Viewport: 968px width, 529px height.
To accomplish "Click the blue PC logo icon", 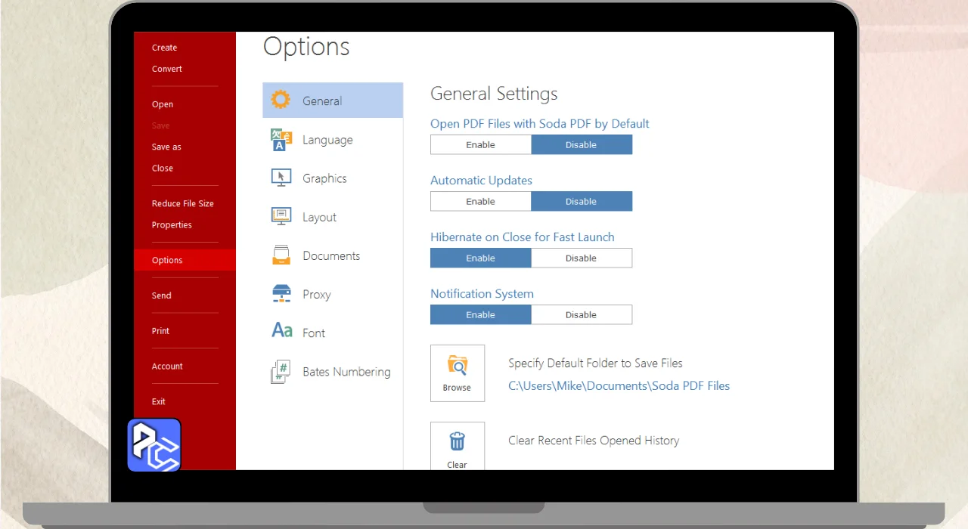I will pyautogui.click(x=154, y=445).
